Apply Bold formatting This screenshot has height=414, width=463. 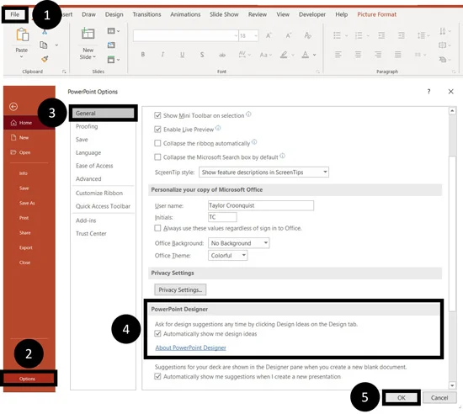[x=143, y=55]
